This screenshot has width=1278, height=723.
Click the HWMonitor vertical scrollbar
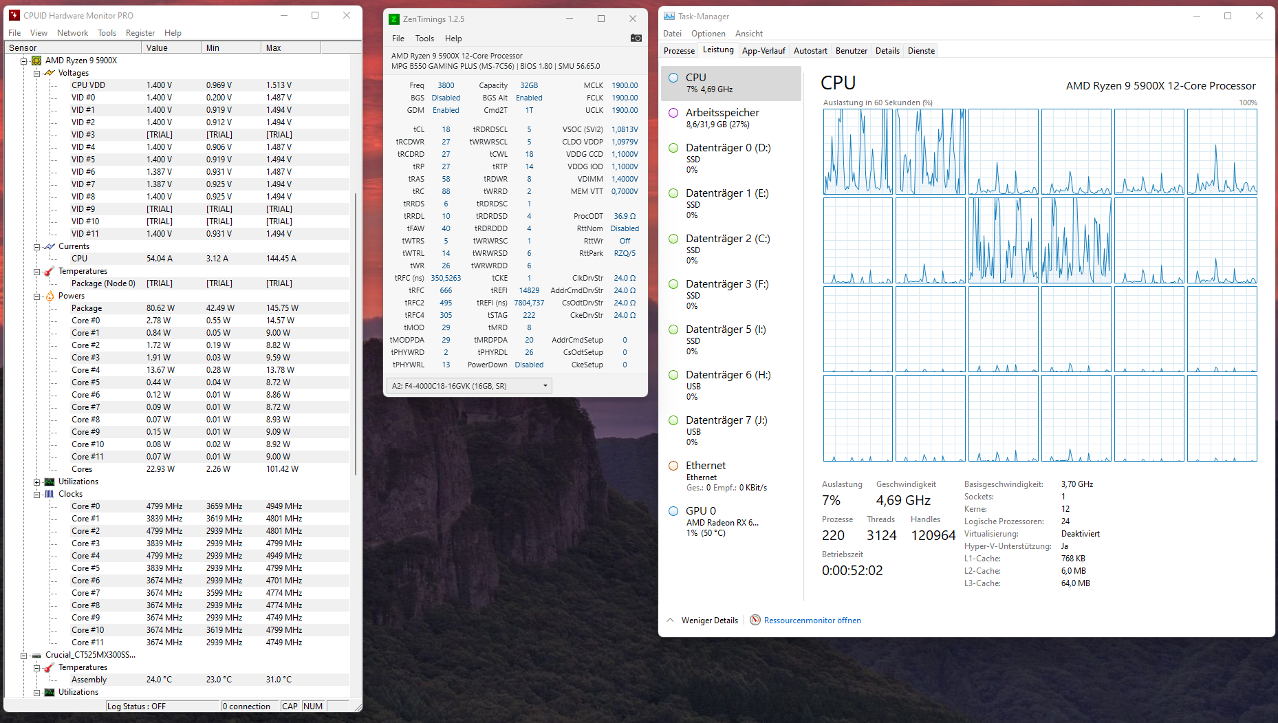[356, 334]
